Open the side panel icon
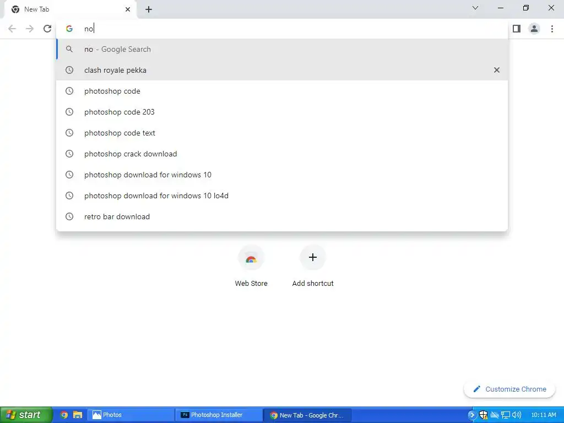 tap(517, 29)
